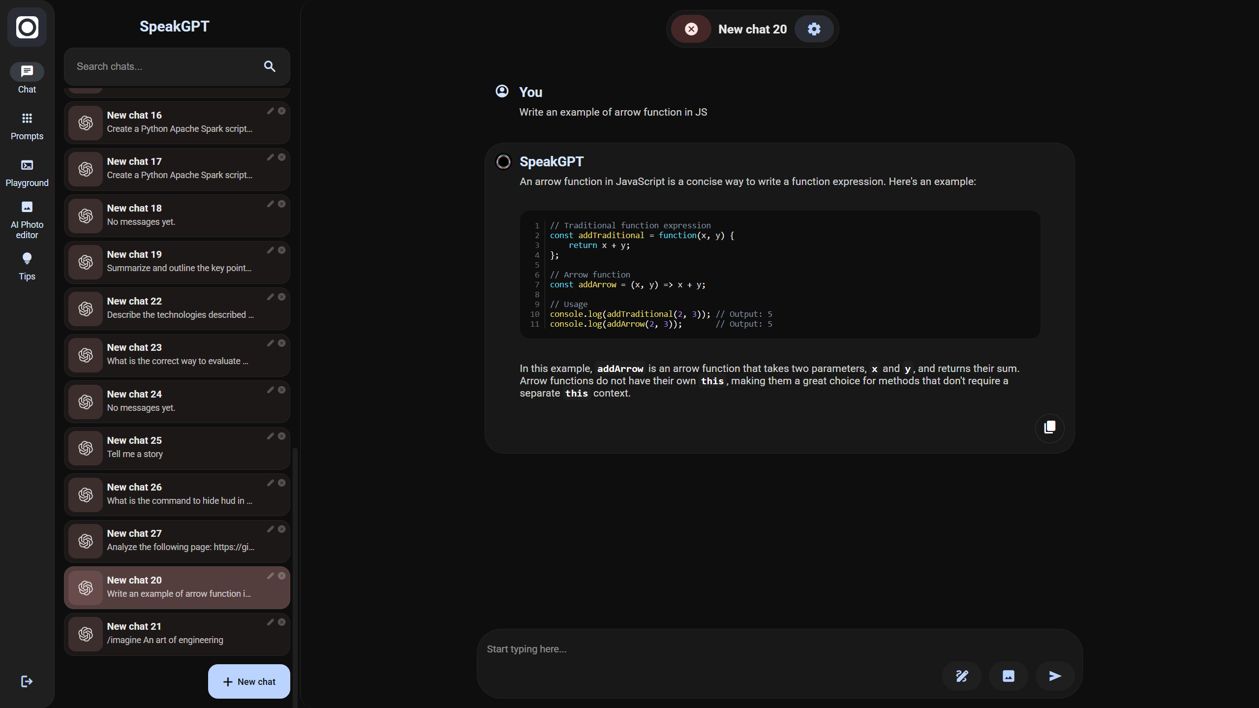Close current chat with red X icon
Viewport: 1259px width, 708px height.
[691, 29]
